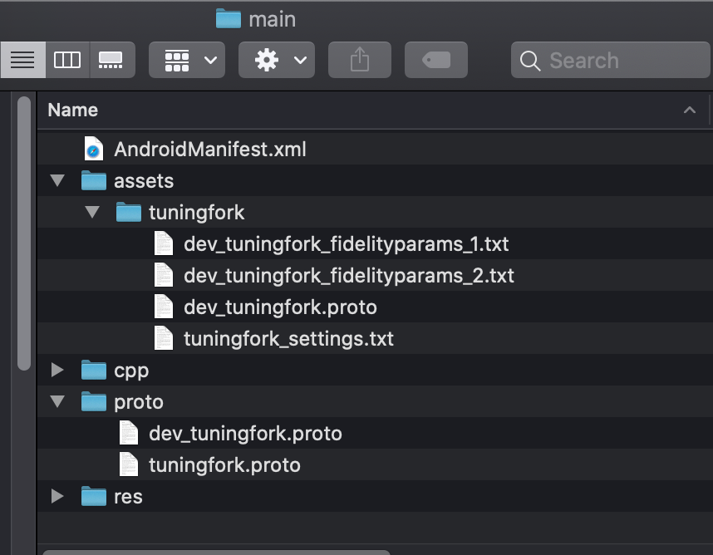Select the tuningfork_settings.txt file icon
713x555 pixels.
point(164,339)
